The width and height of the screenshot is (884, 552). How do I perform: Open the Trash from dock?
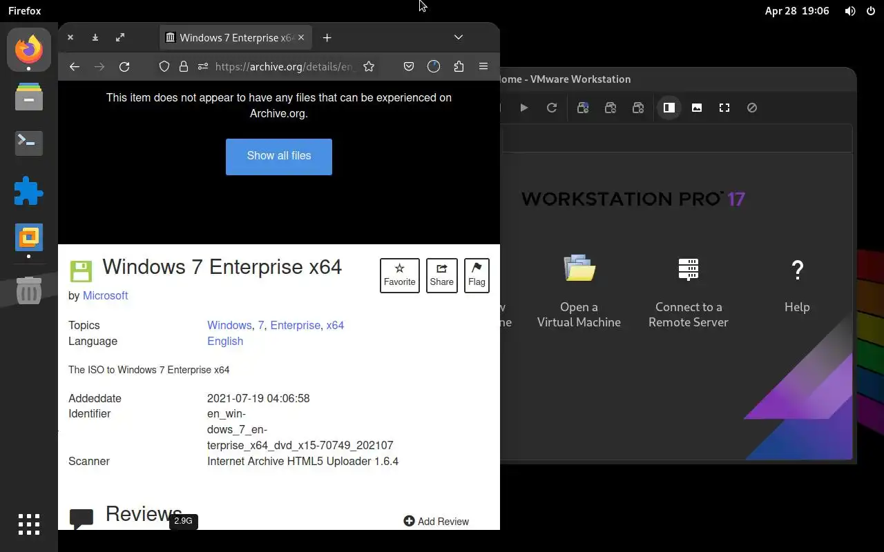[29, 290]
